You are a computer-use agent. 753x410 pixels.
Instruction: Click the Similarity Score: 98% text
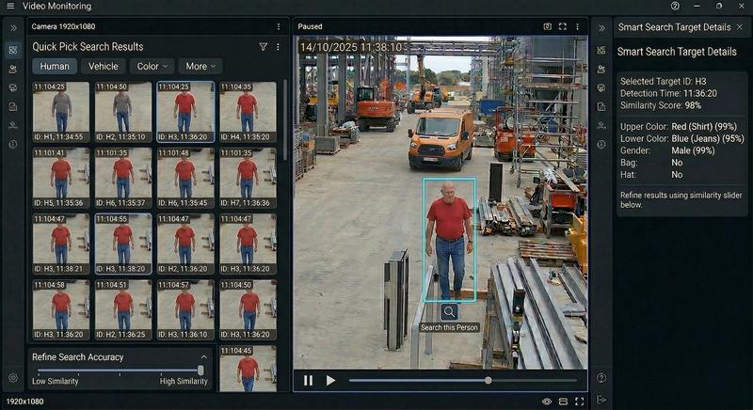tap(661, 105)
